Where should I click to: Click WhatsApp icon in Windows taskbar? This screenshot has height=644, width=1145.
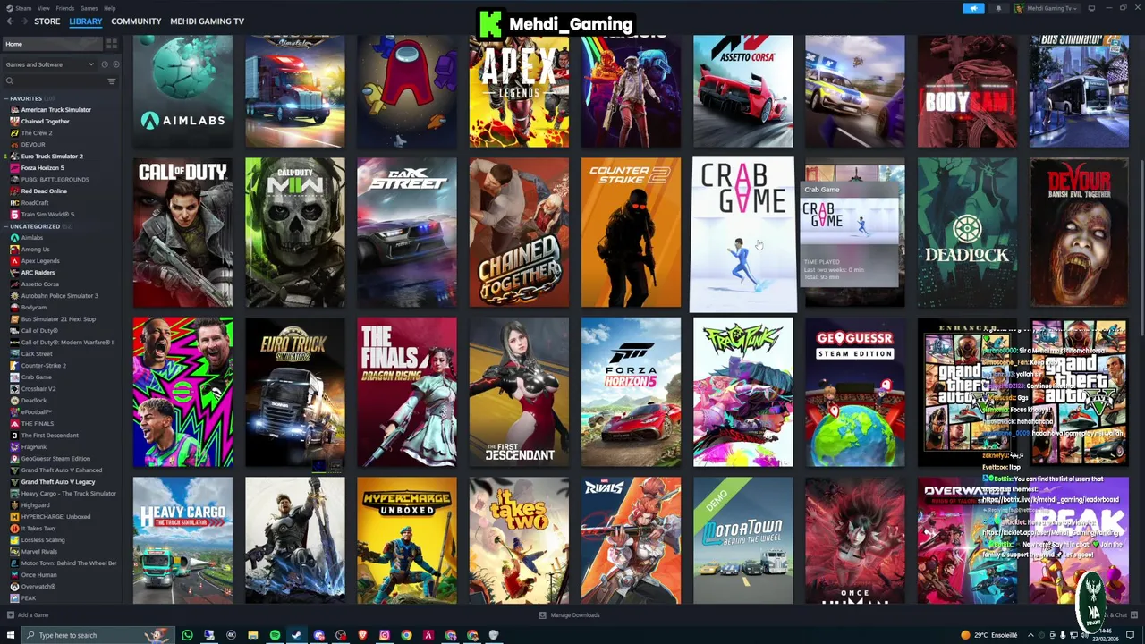(187, 635)
